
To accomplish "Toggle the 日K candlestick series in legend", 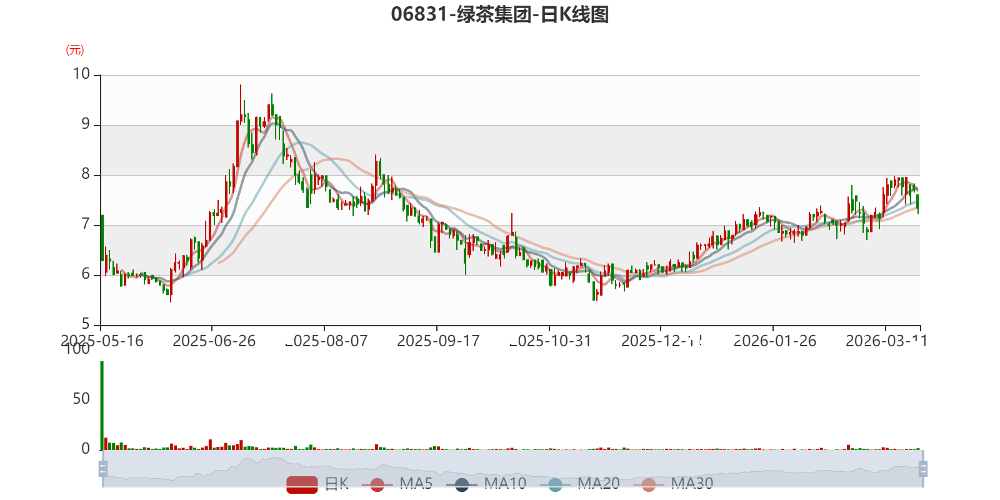I will (317, 484).
